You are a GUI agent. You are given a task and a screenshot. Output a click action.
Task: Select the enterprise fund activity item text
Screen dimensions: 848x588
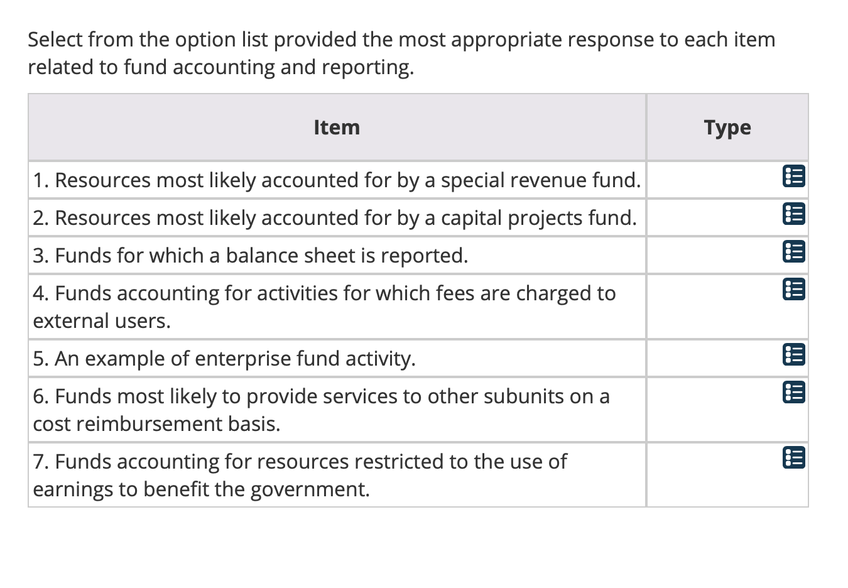(x=224, y=359)
